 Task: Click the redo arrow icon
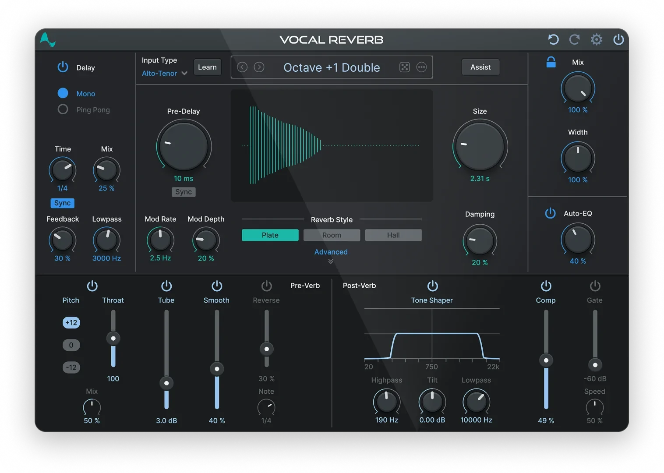[575, 39]
